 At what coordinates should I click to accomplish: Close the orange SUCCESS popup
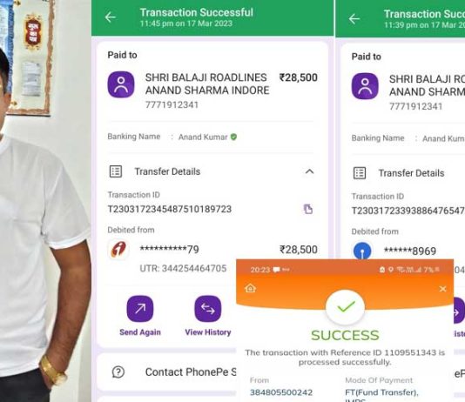coord(442,289)
